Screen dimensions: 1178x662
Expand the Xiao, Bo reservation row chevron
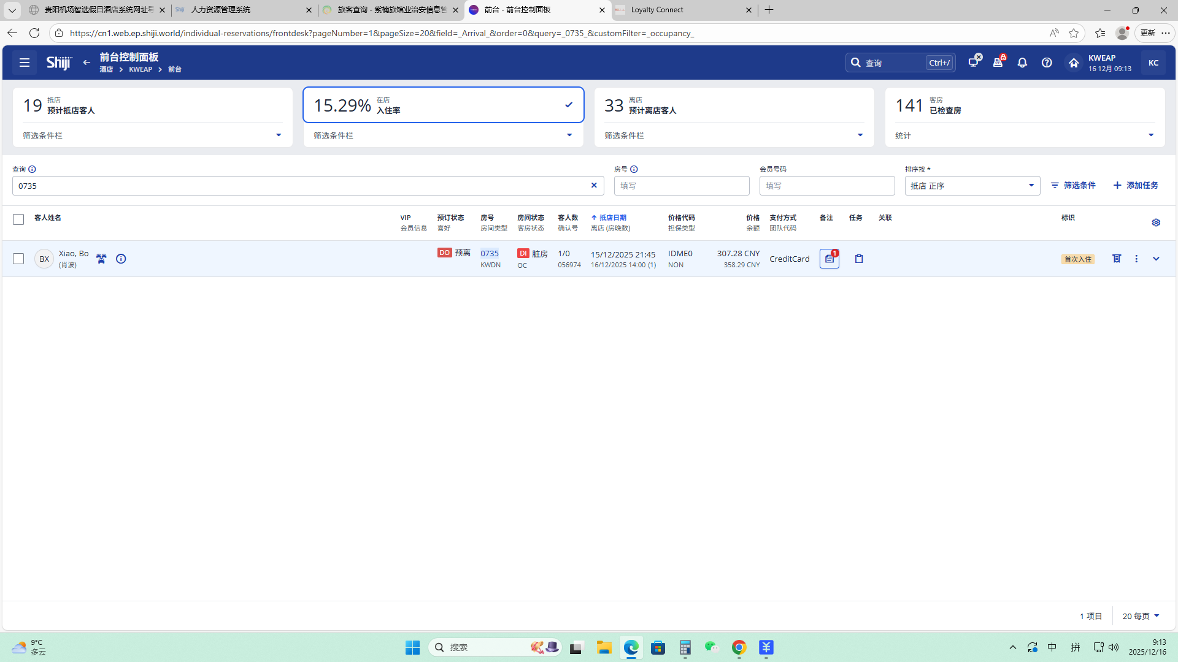[x=1156, y=259]
